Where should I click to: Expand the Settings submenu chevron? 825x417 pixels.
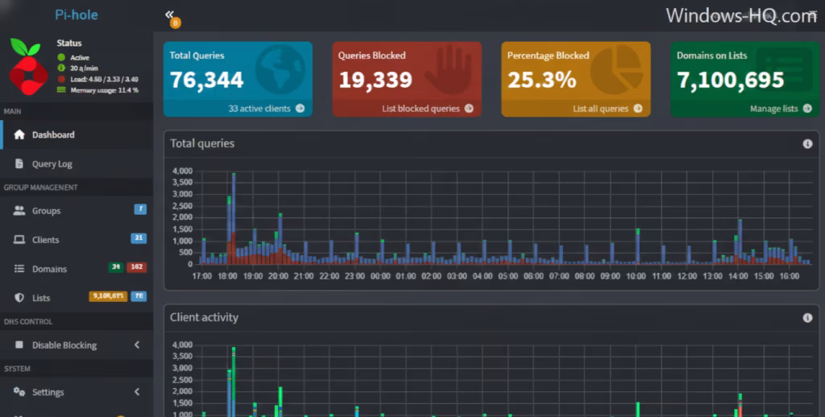137,392
